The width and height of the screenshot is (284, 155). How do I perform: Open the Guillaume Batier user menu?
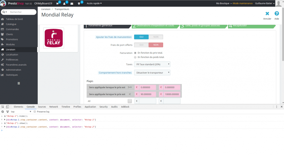tap(265, 3)
